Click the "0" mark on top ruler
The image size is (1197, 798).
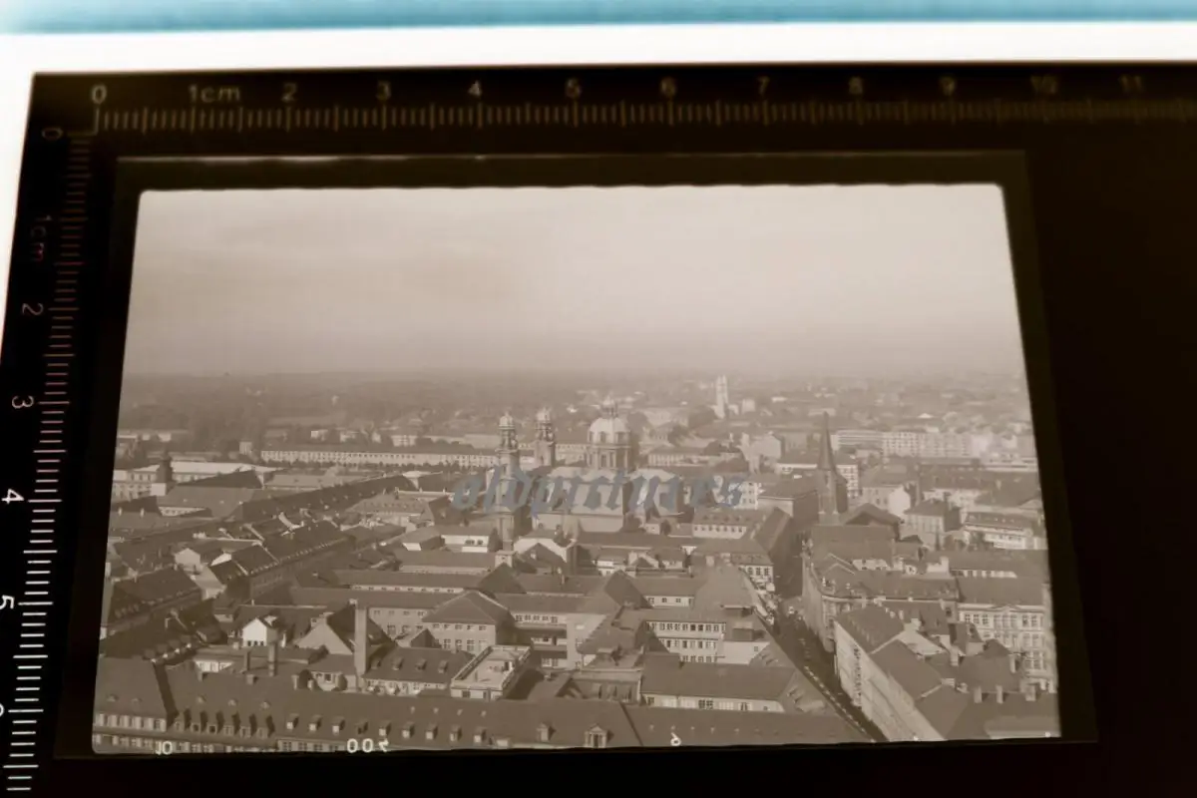click(x=98, y=95)
